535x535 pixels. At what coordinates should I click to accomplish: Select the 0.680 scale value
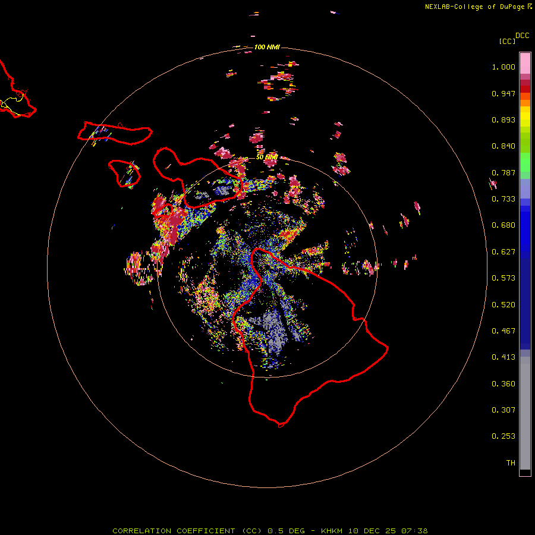click(x=503, y=225)
